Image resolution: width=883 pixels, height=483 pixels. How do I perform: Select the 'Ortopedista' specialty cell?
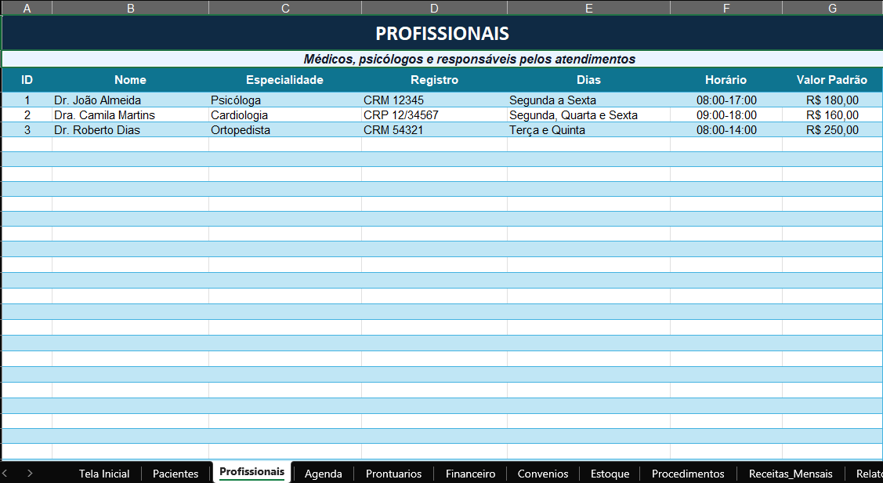click(285, 129)
